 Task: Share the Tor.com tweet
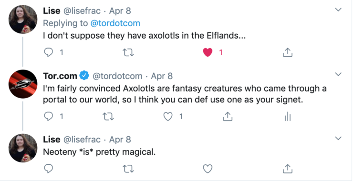(x=228, y=116)
